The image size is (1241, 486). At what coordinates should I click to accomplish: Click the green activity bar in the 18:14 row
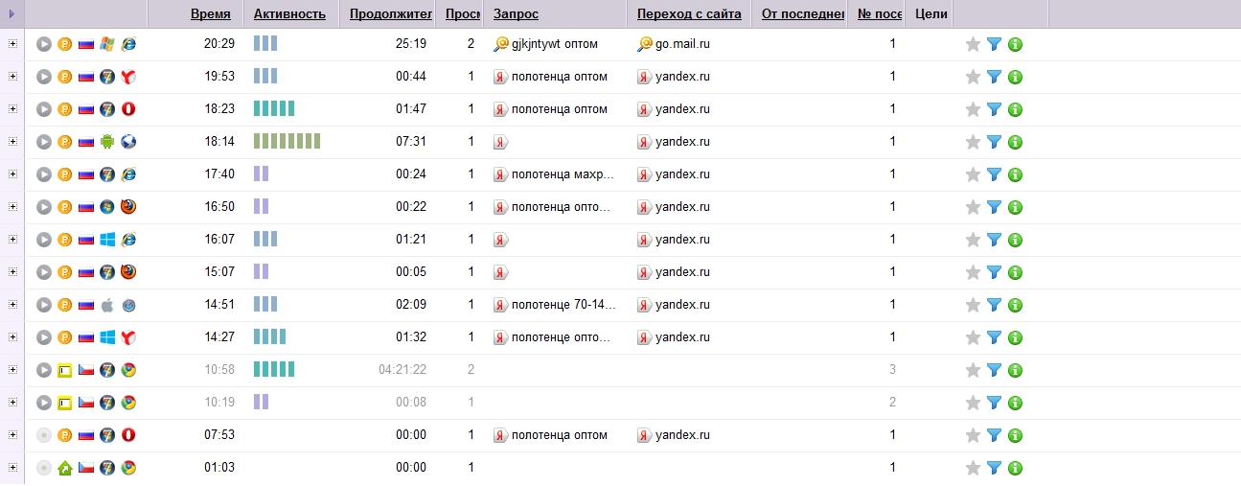tap(287, 142)
